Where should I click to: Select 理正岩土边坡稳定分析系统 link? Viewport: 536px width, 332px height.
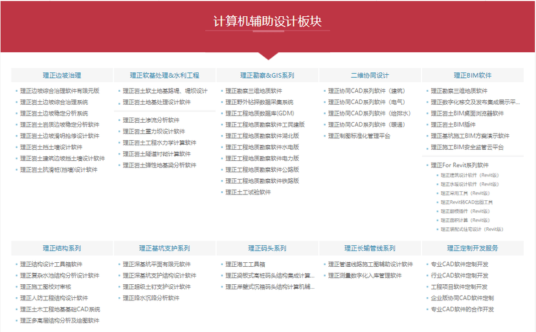click(54, 113)
